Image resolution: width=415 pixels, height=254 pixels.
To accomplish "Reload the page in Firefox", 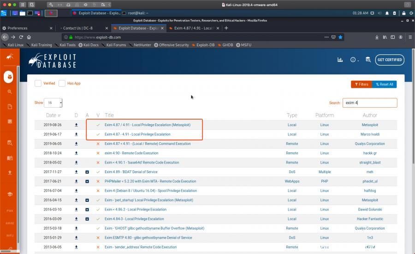I will [21, 37].
